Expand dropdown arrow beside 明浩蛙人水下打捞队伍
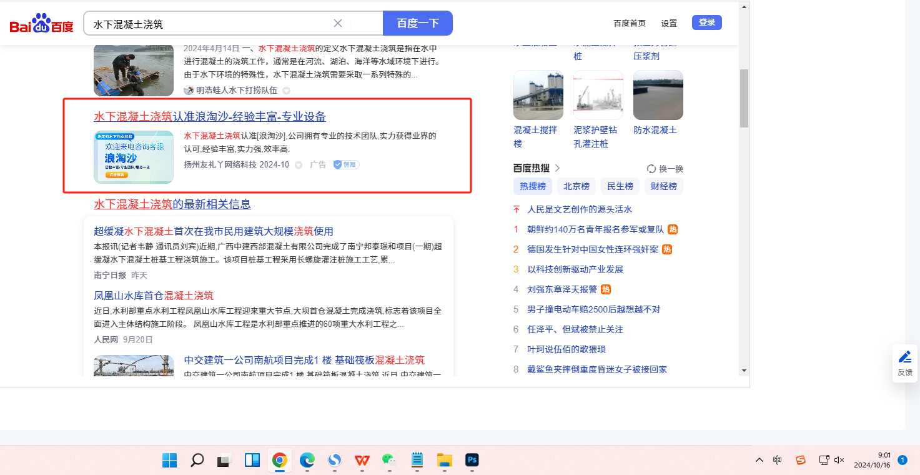This screenshot has width=920, height=475. coord(287,91)
